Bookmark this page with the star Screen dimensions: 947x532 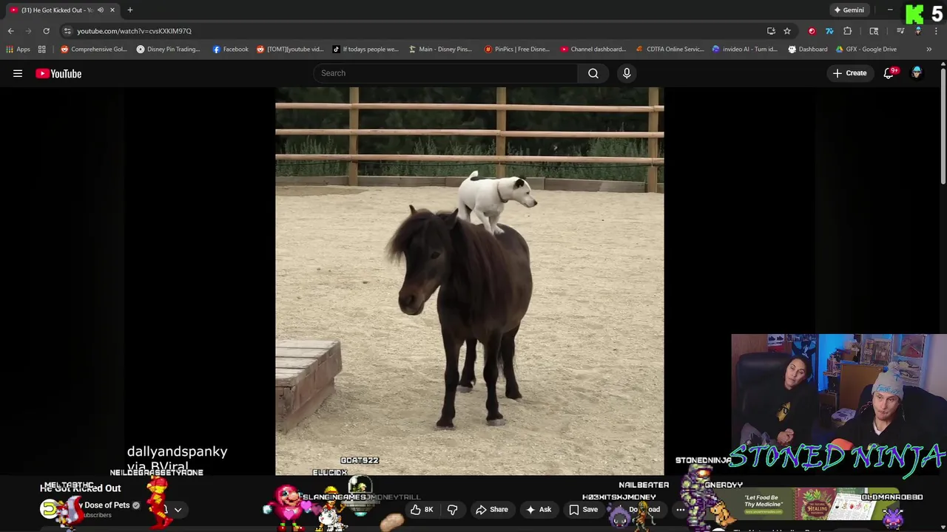(x=787, y=31)
